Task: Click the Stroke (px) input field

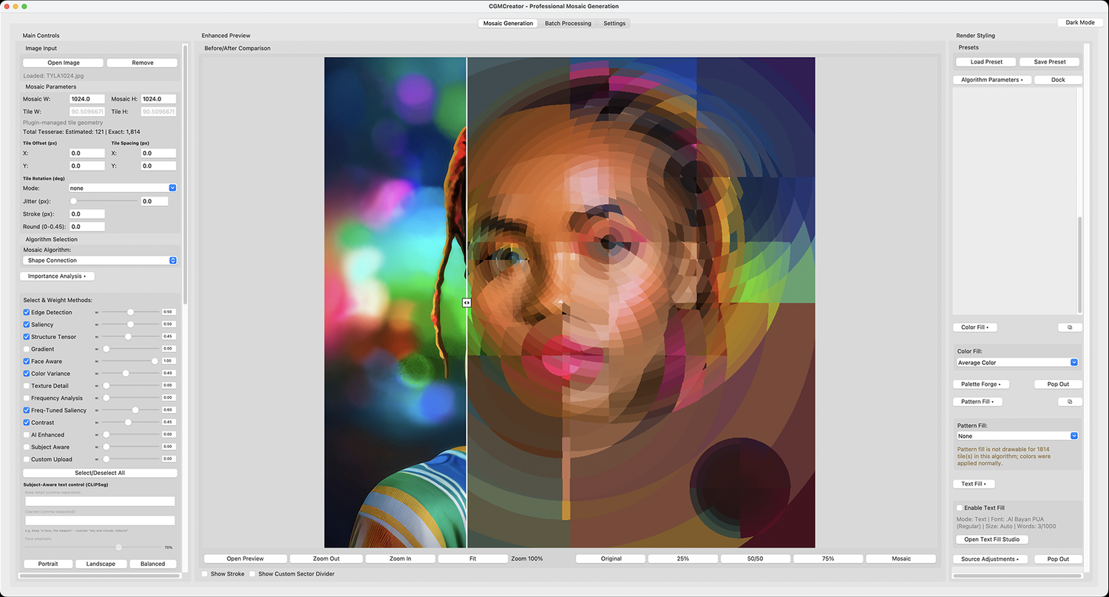Action: pyautogui.click(x=87, y=214)
